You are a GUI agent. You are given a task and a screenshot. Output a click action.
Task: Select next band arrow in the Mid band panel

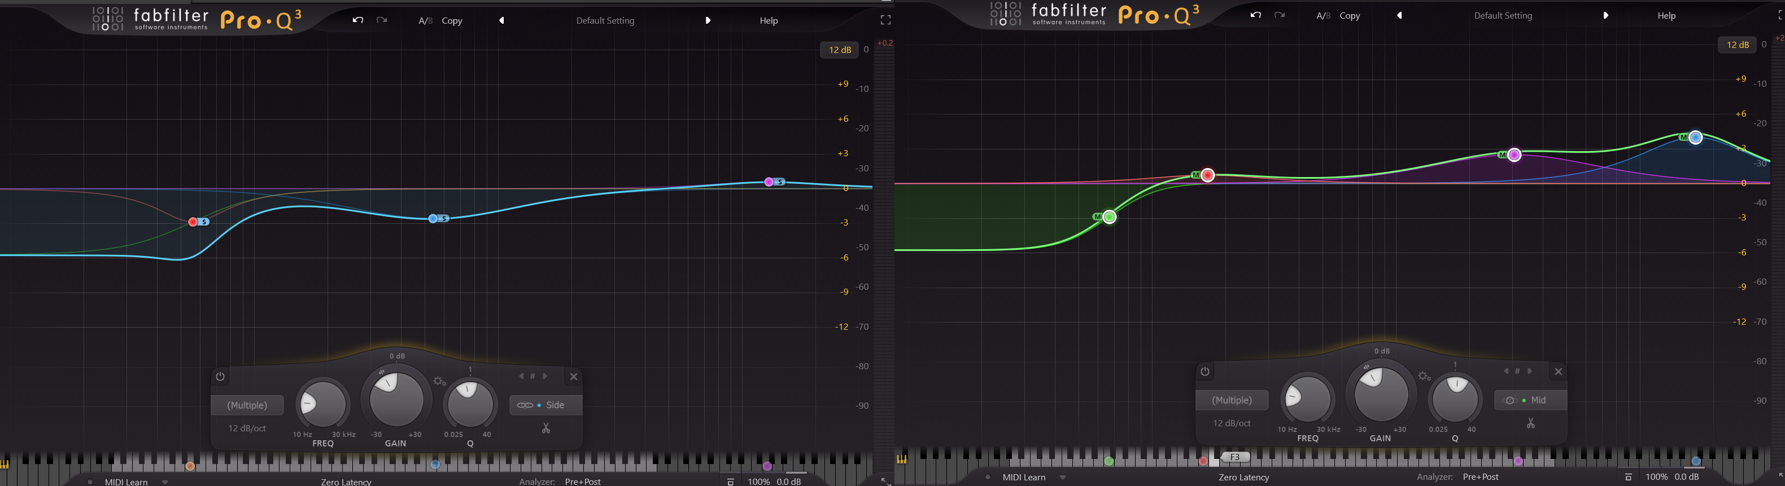coord(1530,372)
